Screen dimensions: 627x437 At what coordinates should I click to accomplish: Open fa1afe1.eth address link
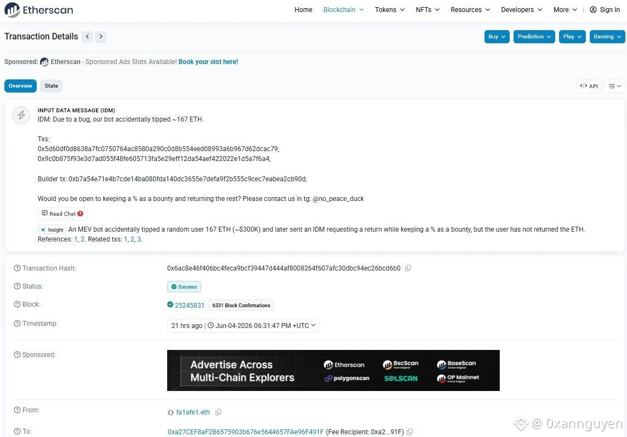(193, 412)
